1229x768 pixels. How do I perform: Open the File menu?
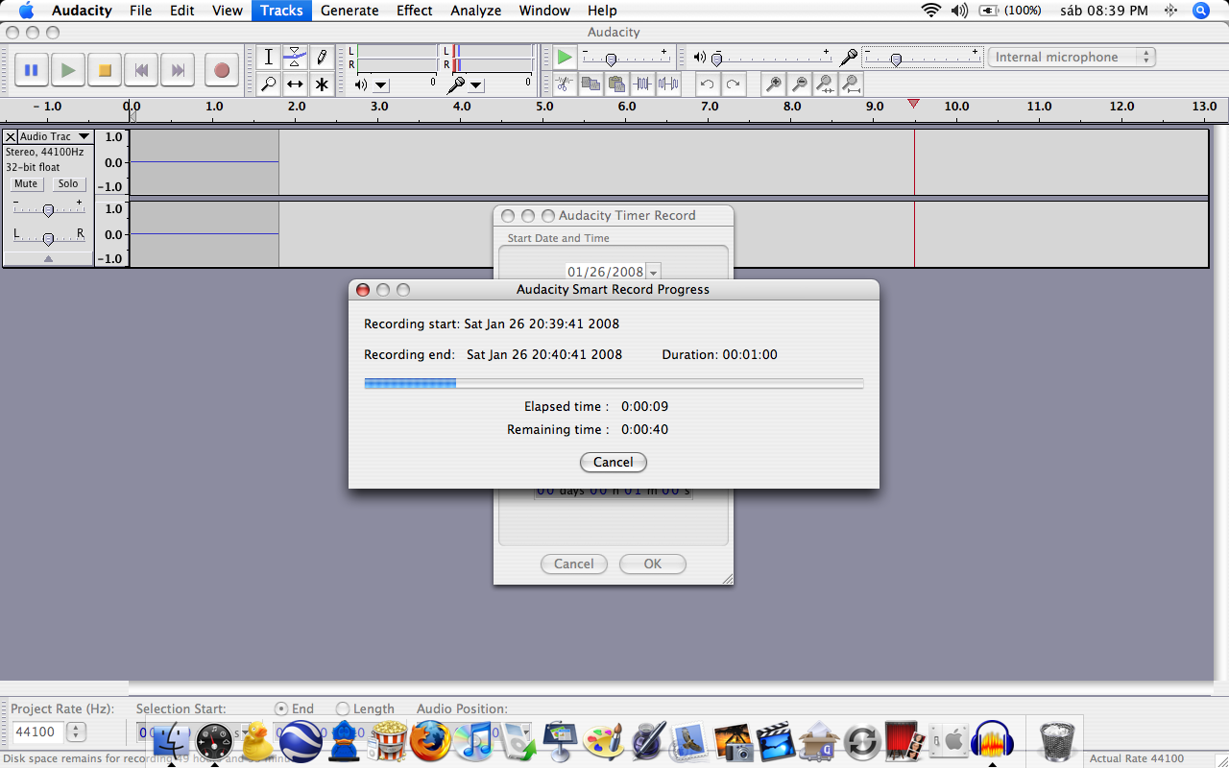tap(140, 11)
